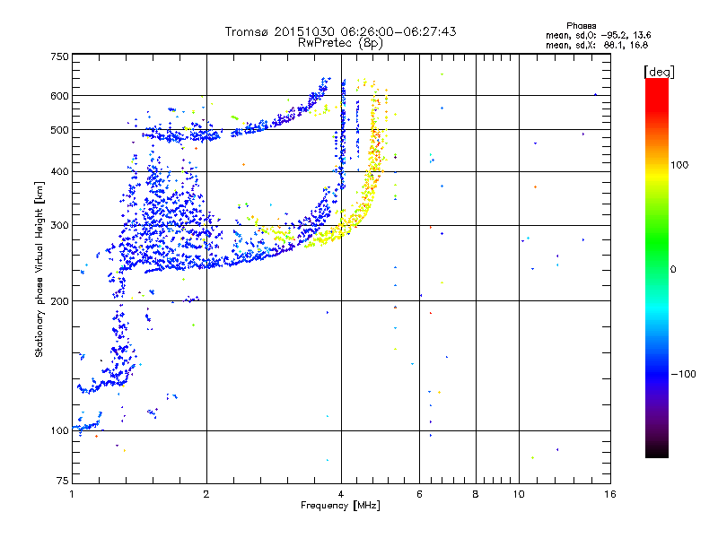Click the colorbar label '0'
The image size is (718, 538).
[673, 270]
